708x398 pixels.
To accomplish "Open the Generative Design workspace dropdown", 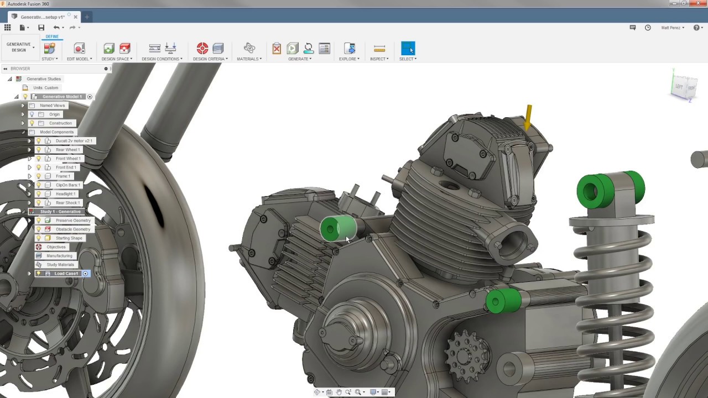I will pos(20,47).
